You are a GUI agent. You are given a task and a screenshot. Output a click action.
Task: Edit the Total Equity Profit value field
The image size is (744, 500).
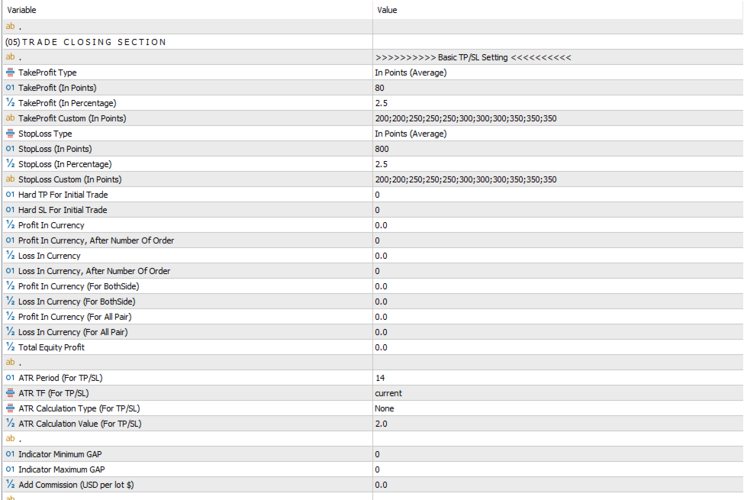point(557,347)
